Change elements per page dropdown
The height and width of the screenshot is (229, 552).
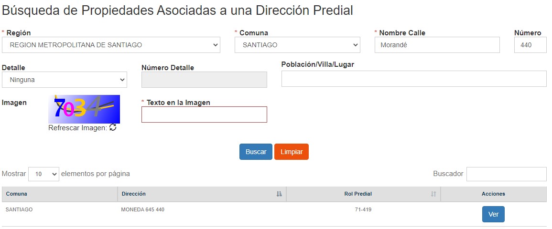[x=43, y=174]
